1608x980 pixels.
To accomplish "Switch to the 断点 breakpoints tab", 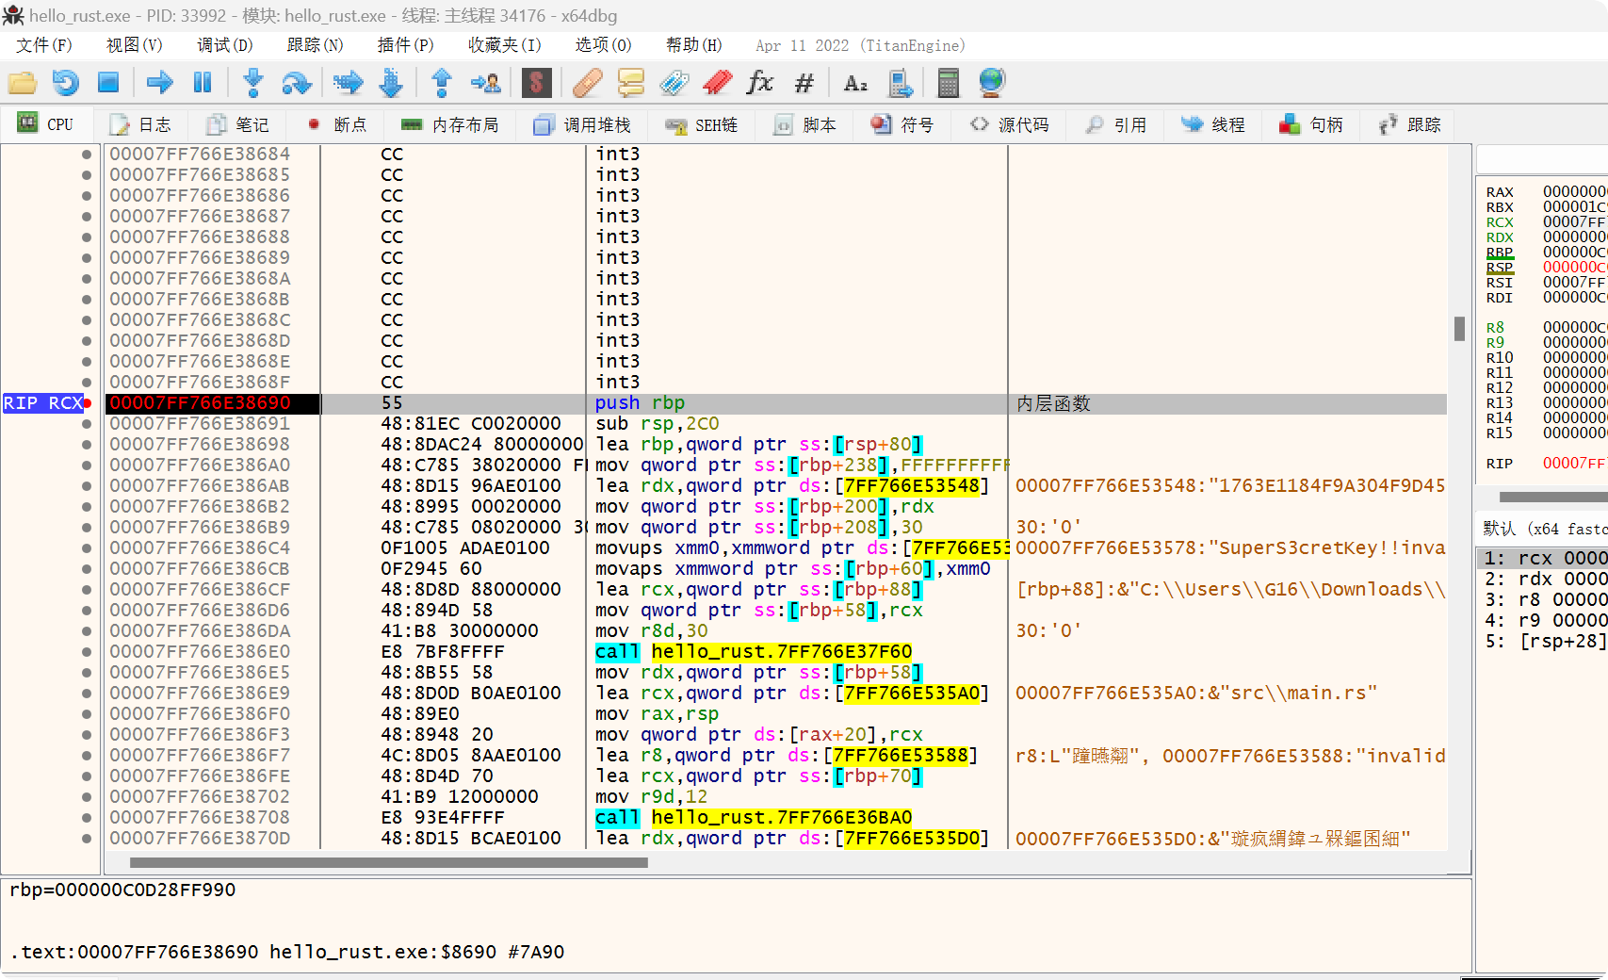I will [x=338, y=124].
